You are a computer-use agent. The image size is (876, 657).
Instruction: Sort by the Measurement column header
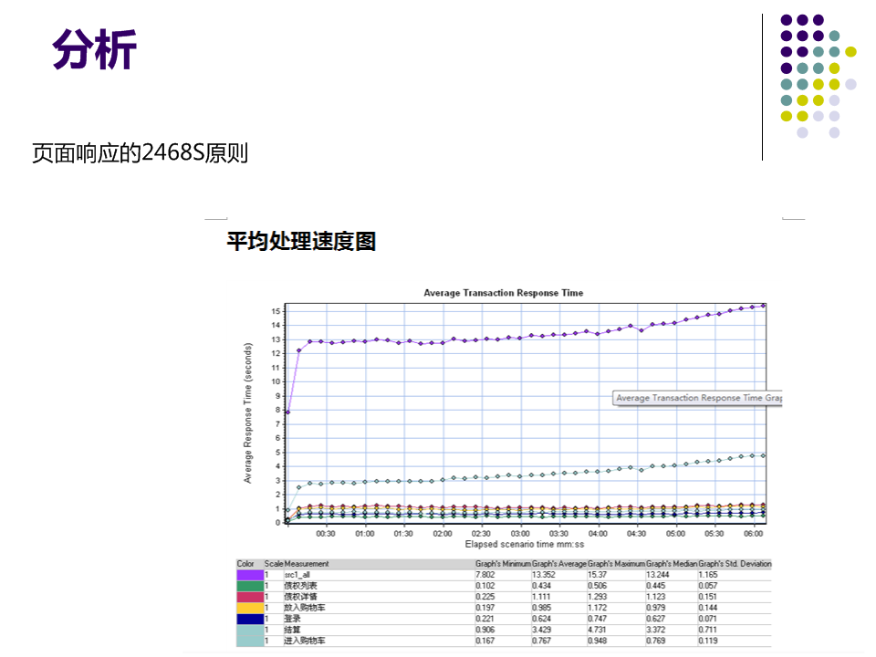[x=307, y=564]
